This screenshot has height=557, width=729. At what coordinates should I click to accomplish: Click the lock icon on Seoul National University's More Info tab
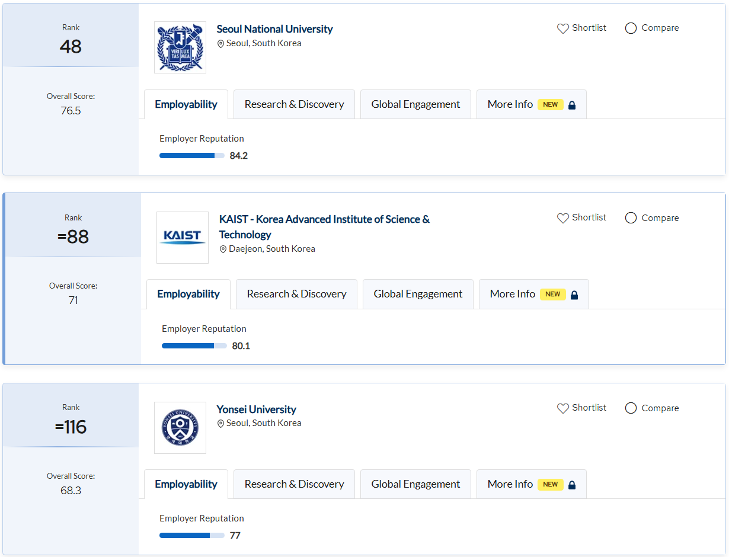pyautogui.click(x=572, y=105)
